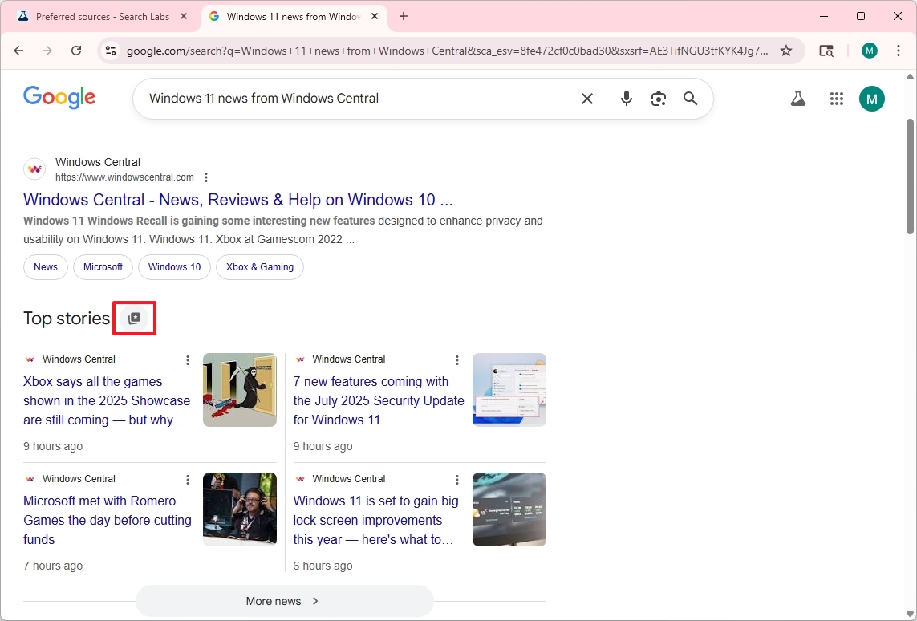Viewport: 917px width, 621px height.
Task: Open Google apps grid
Action: coord(837,99)
